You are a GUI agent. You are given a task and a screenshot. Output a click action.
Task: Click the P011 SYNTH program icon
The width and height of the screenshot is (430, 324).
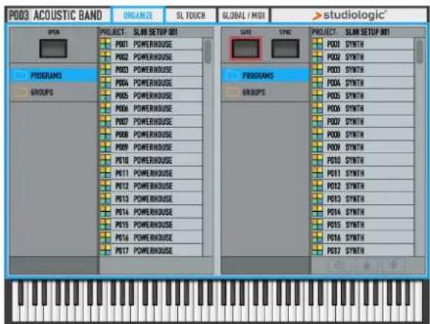coord(317,173)
